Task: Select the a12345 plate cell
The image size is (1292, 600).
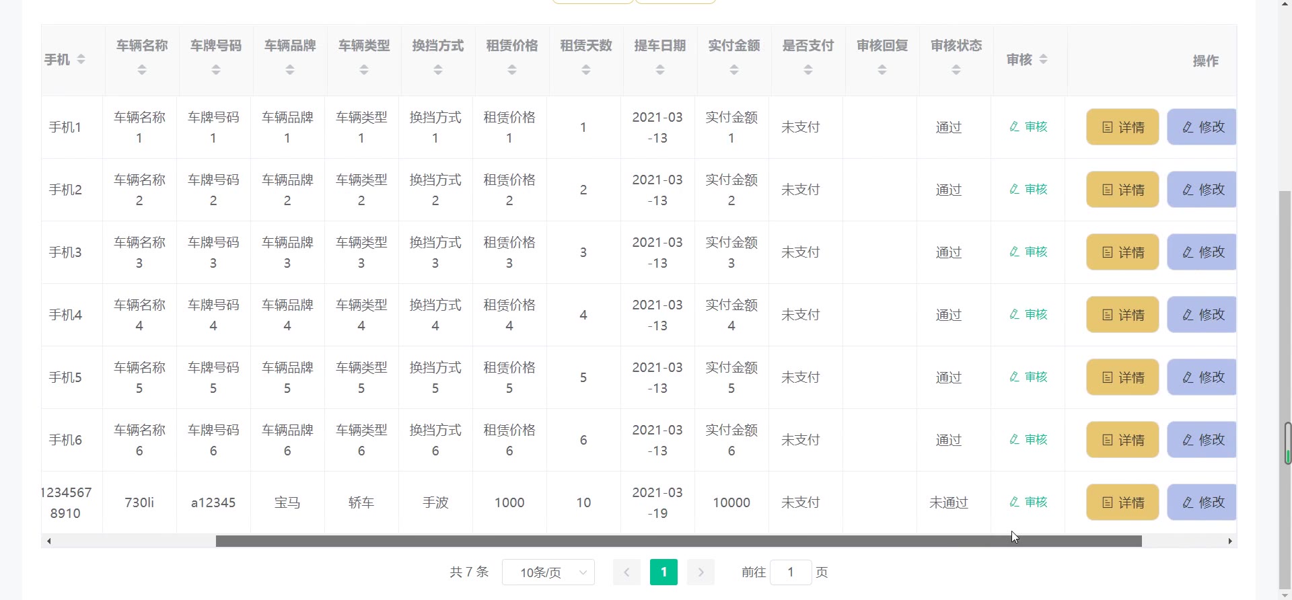Action: tap(213, 502)
